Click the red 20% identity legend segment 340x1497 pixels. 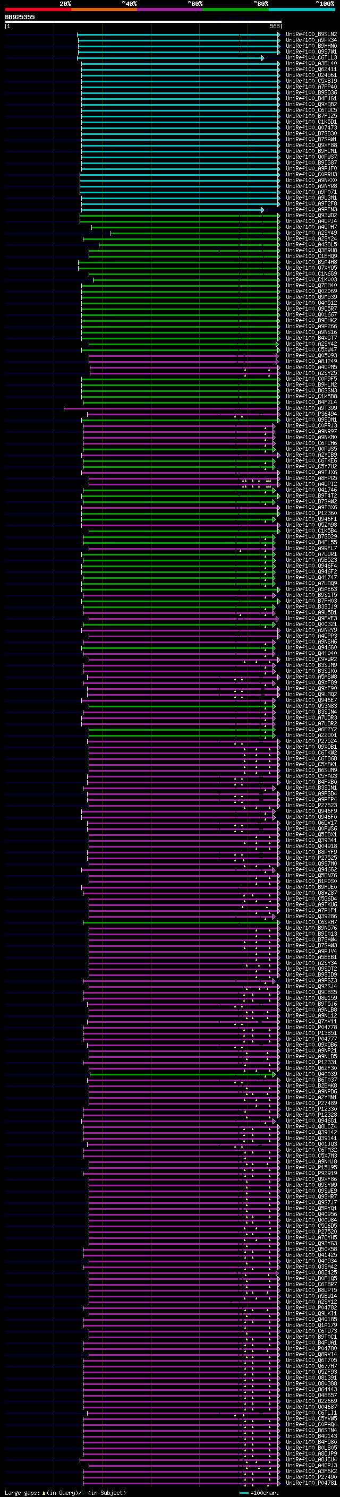38,10
